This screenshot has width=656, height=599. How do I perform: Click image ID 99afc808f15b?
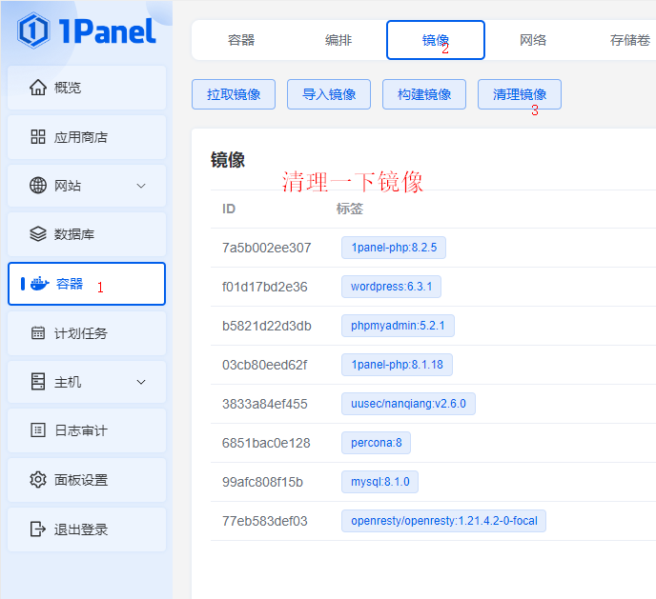coord(262,482)
